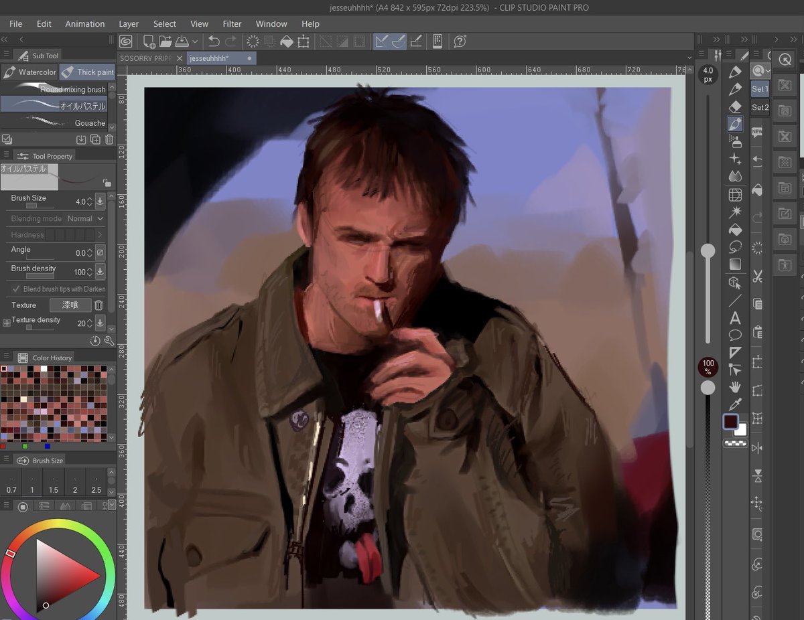This screenshot has height=620, width=804.
Task: Click the Save icon in command bar
Action: tap(182, 42)
